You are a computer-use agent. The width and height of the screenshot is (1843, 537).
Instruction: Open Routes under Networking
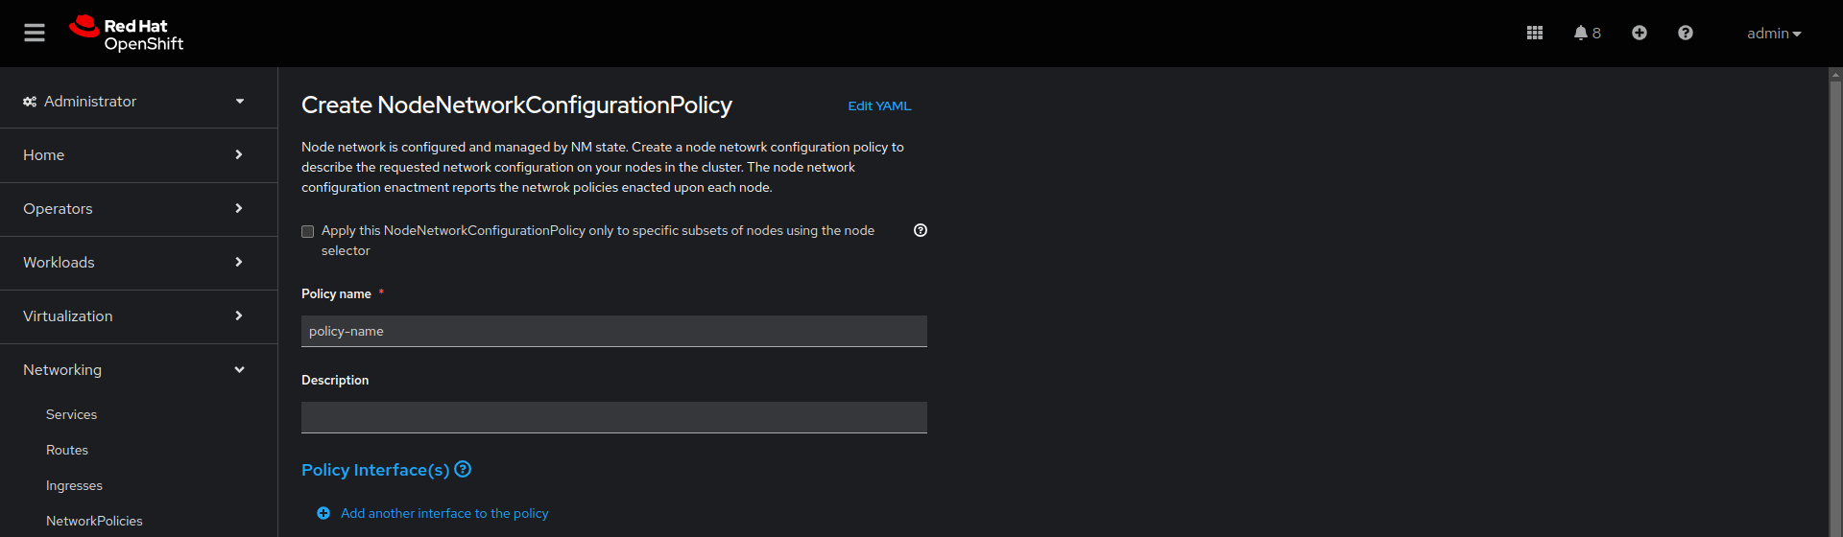[x=67, y=451]
